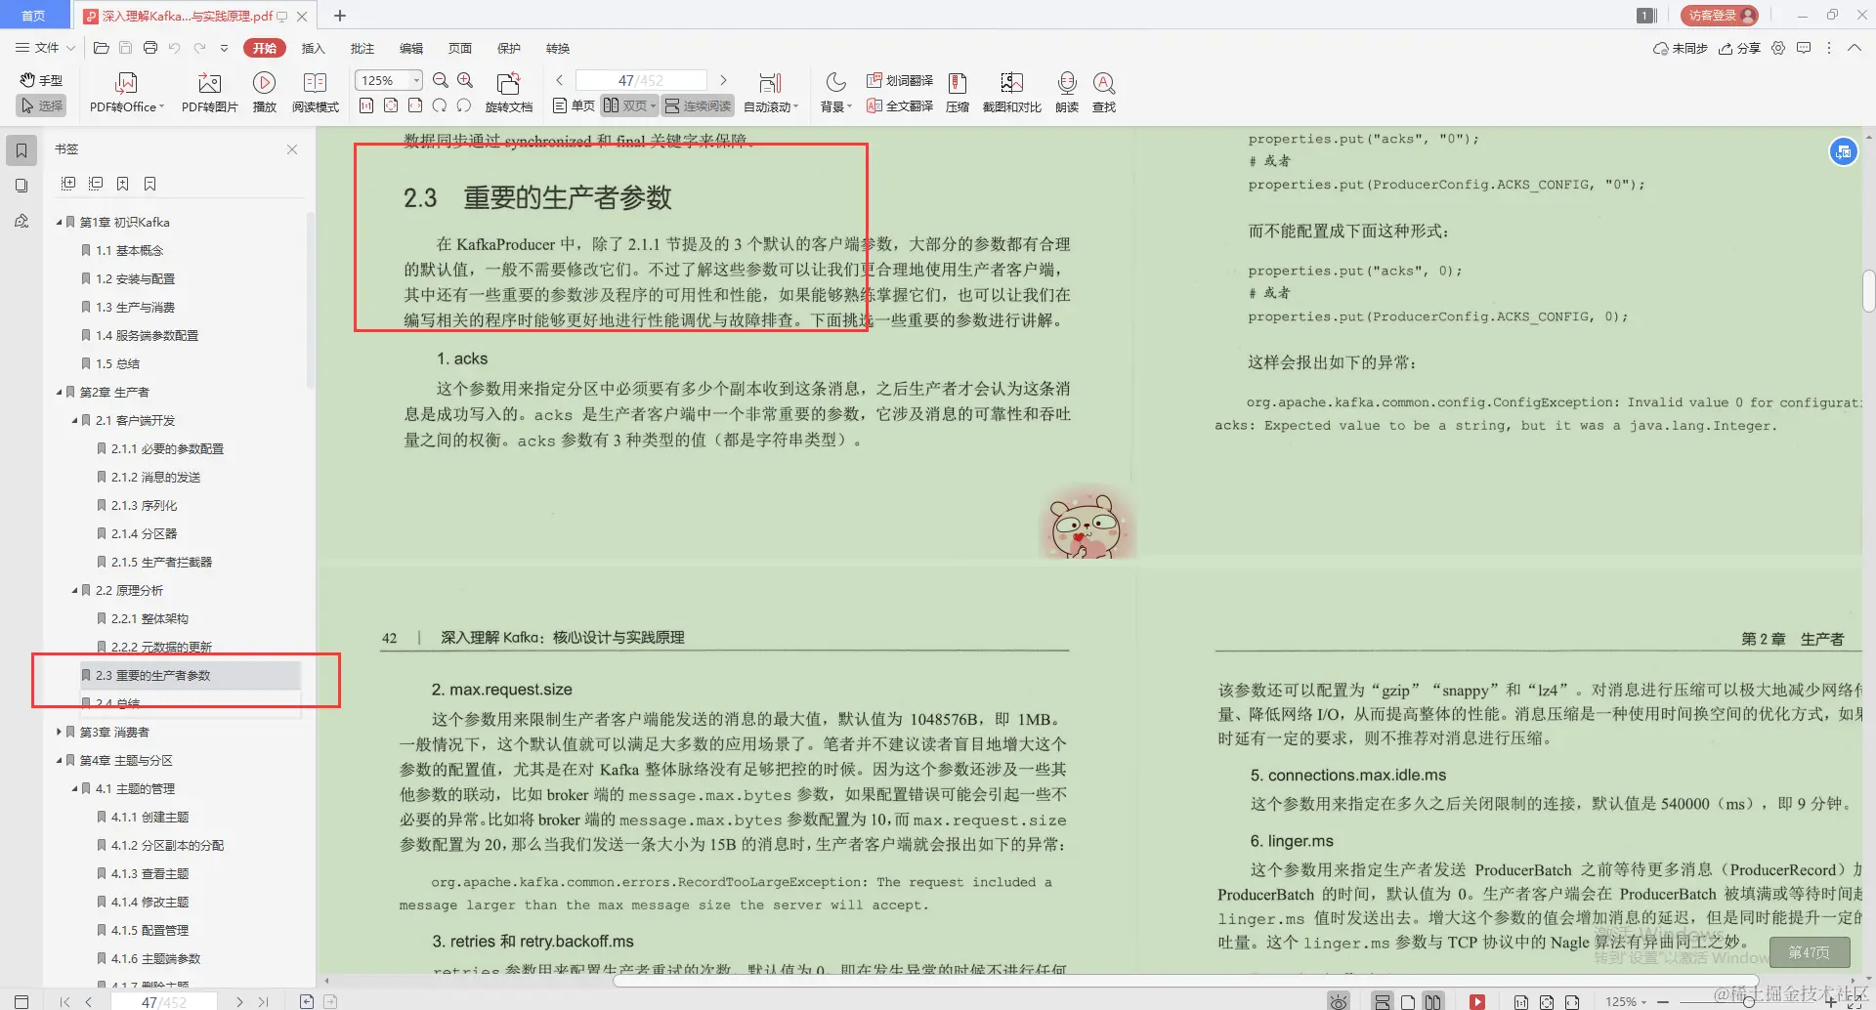Start 播放 slideshow playback
Image resolution: width=1876 pixels, height=1010 pixels.
(264, 91)
